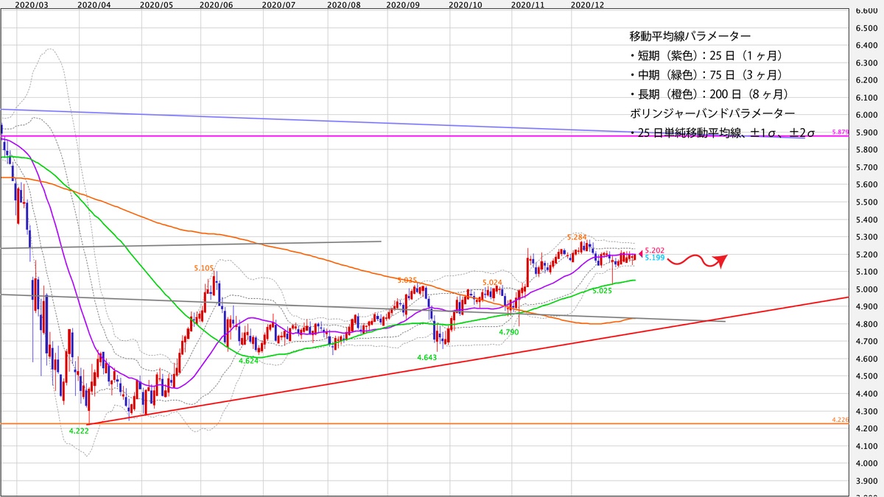
Task: Click the 2020/11 date label
Action: pos(527,4)
